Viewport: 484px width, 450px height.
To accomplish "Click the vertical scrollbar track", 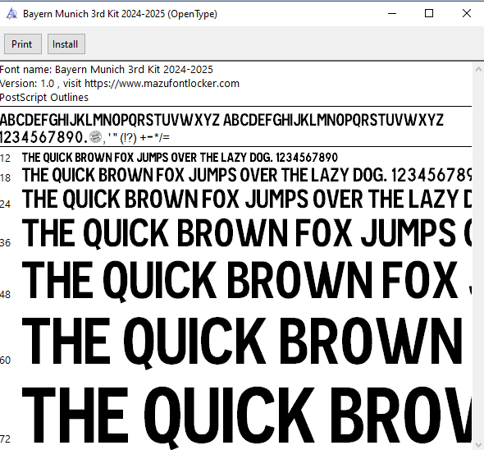I will tap(478, 258).
